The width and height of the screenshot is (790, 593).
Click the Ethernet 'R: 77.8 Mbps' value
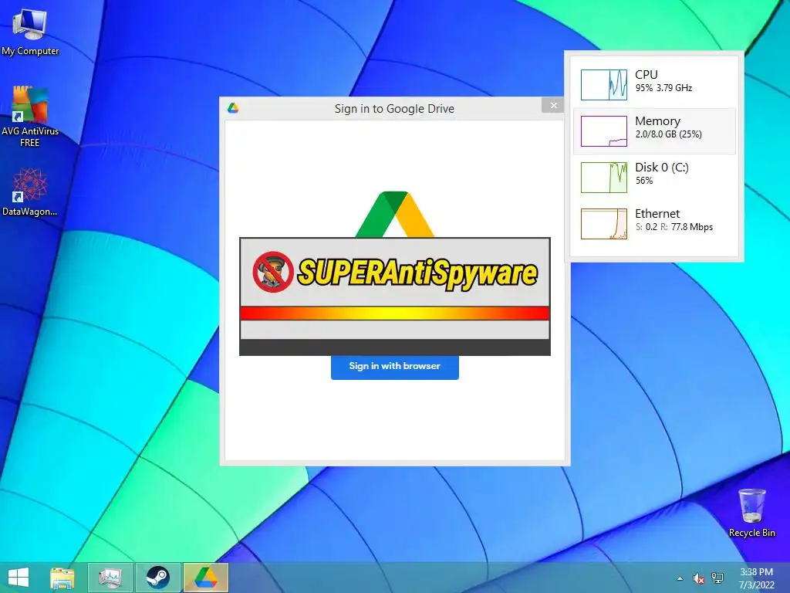tap(687, 227)
